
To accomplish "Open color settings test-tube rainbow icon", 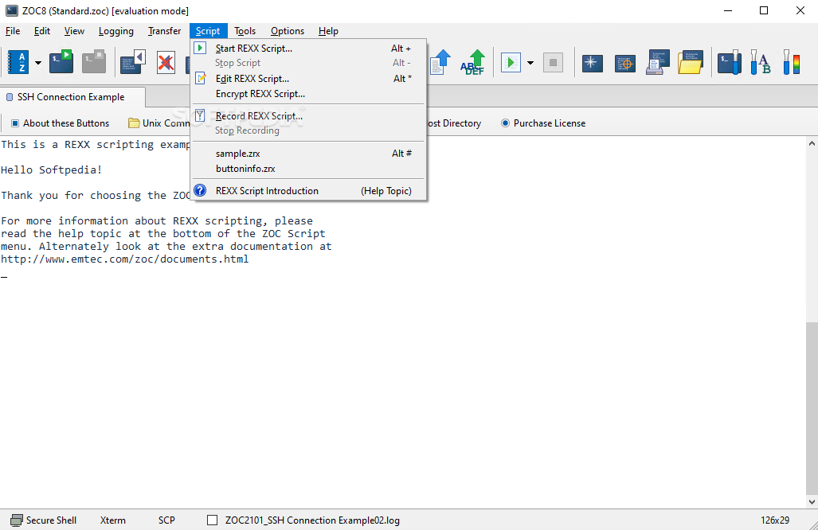I will coord(792,62).
